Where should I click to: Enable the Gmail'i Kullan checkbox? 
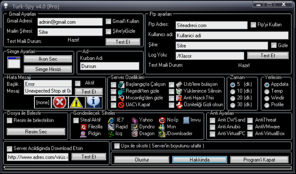click(x=108, y=21)
